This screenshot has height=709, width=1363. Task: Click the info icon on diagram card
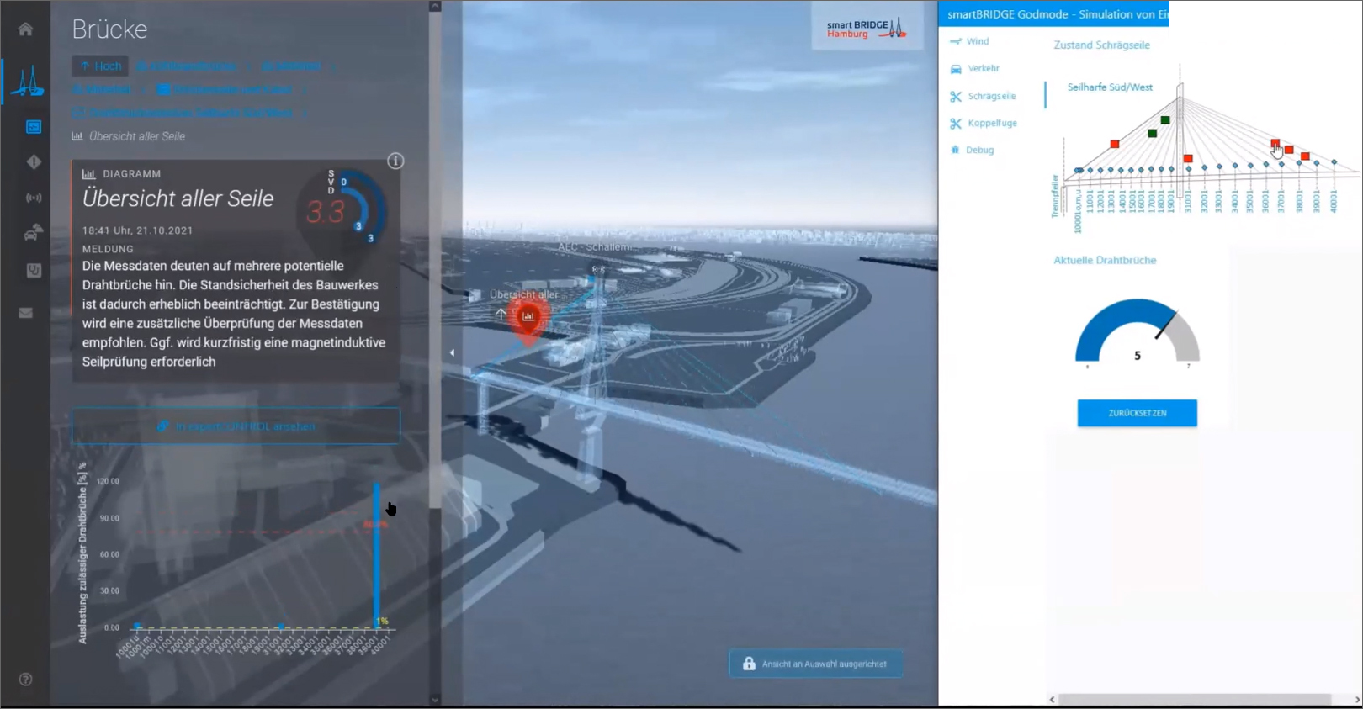[395, 161]
